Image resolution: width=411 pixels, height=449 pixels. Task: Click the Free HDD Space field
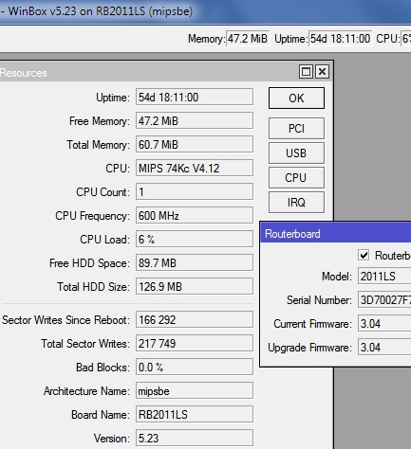(x=195, y=262)
